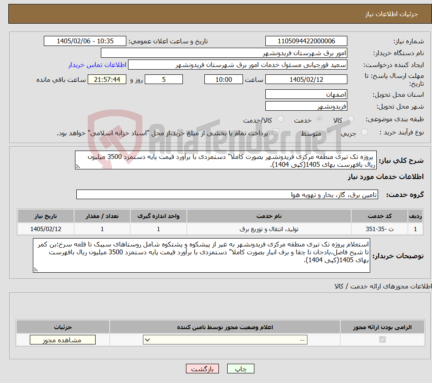Select the متوسط purchase type radio

(329, 132)
